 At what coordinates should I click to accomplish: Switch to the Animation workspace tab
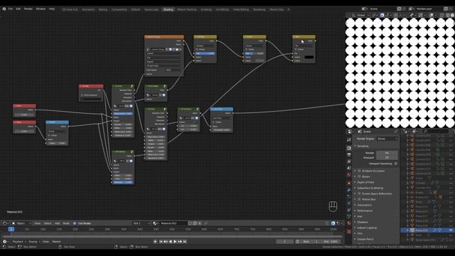[88, 9]
